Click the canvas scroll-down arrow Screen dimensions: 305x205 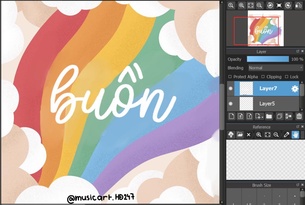point(222,203)
